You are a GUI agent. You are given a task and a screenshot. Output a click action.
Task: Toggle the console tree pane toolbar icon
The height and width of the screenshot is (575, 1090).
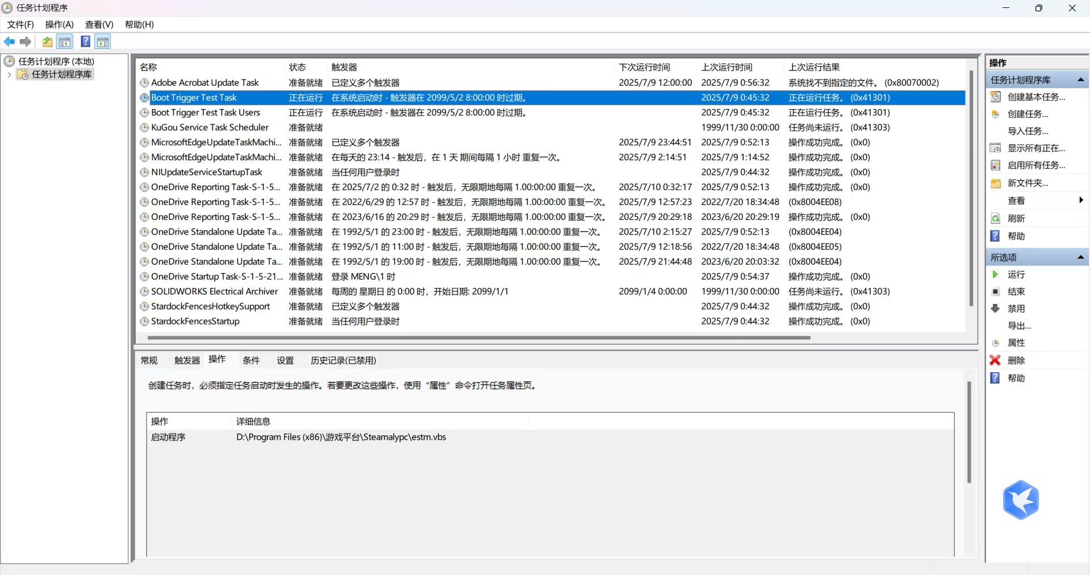click(x=65, y=41)
